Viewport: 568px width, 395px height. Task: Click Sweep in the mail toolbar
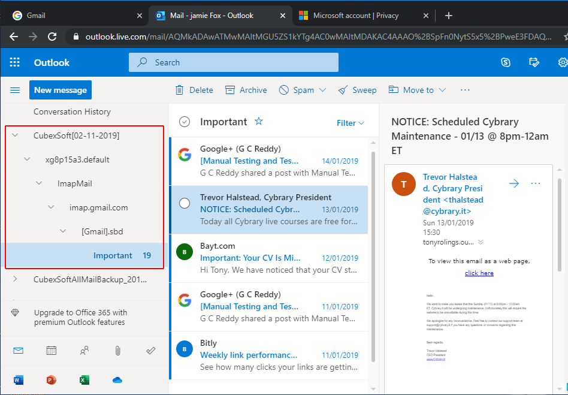point(357,90)
